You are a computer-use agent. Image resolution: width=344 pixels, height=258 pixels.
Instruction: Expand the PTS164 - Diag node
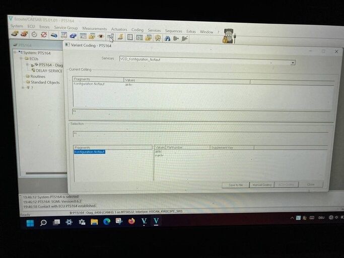27,64
